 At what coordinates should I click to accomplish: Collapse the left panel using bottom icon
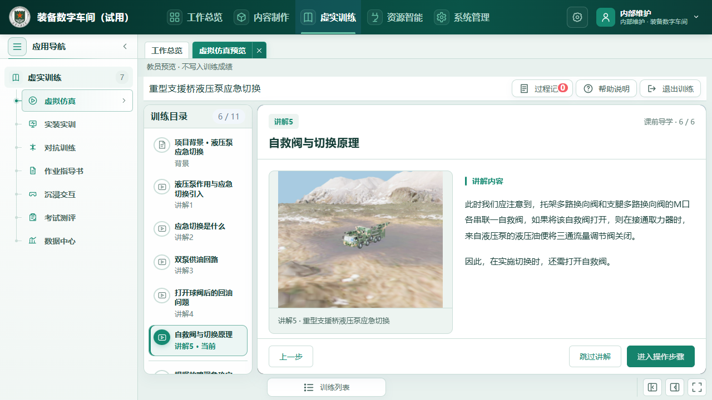(x=652, y=387)
